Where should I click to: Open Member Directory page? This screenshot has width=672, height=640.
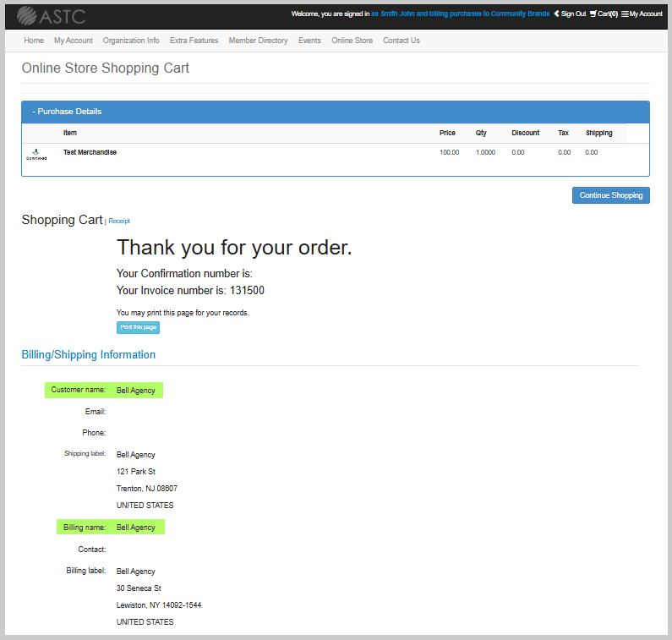pos(259,41)
